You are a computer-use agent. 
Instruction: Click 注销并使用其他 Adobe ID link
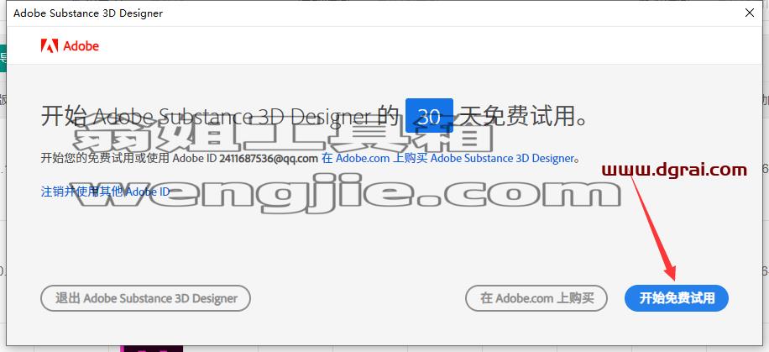coord(106,192)
